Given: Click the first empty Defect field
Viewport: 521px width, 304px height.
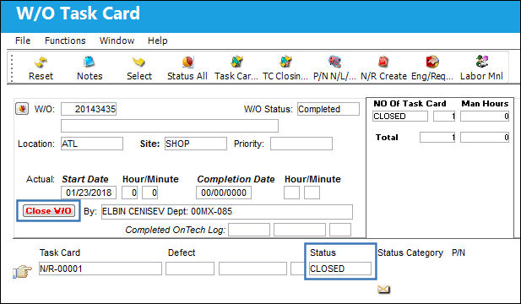Looking at the screenshot, I should click(x=190, y=269).
